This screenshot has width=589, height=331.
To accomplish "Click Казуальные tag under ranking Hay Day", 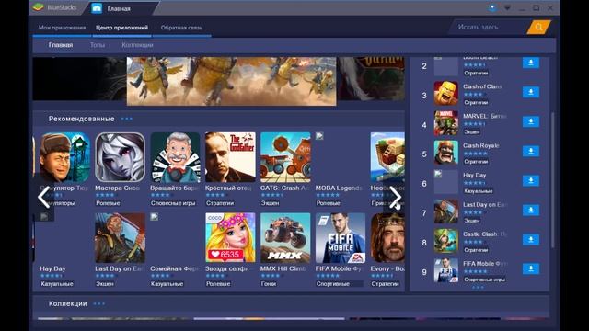I will point(479,191).
